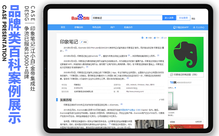Open the 中国宽带产业基金 hyperlink
This screenshot has width=219, height=136.
tap(128, 110)
